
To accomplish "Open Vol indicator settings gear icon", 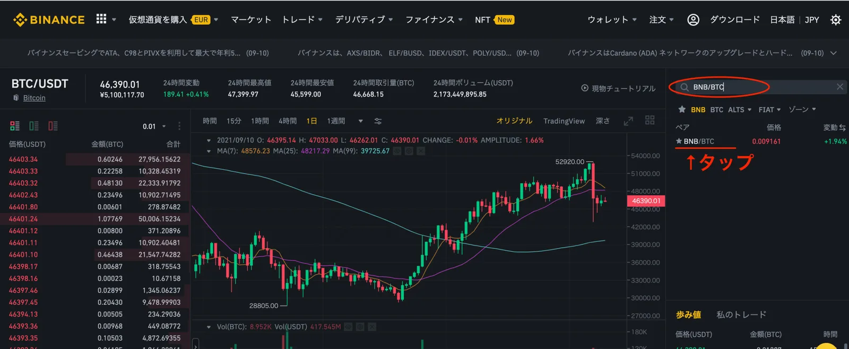I will (360, 327).
